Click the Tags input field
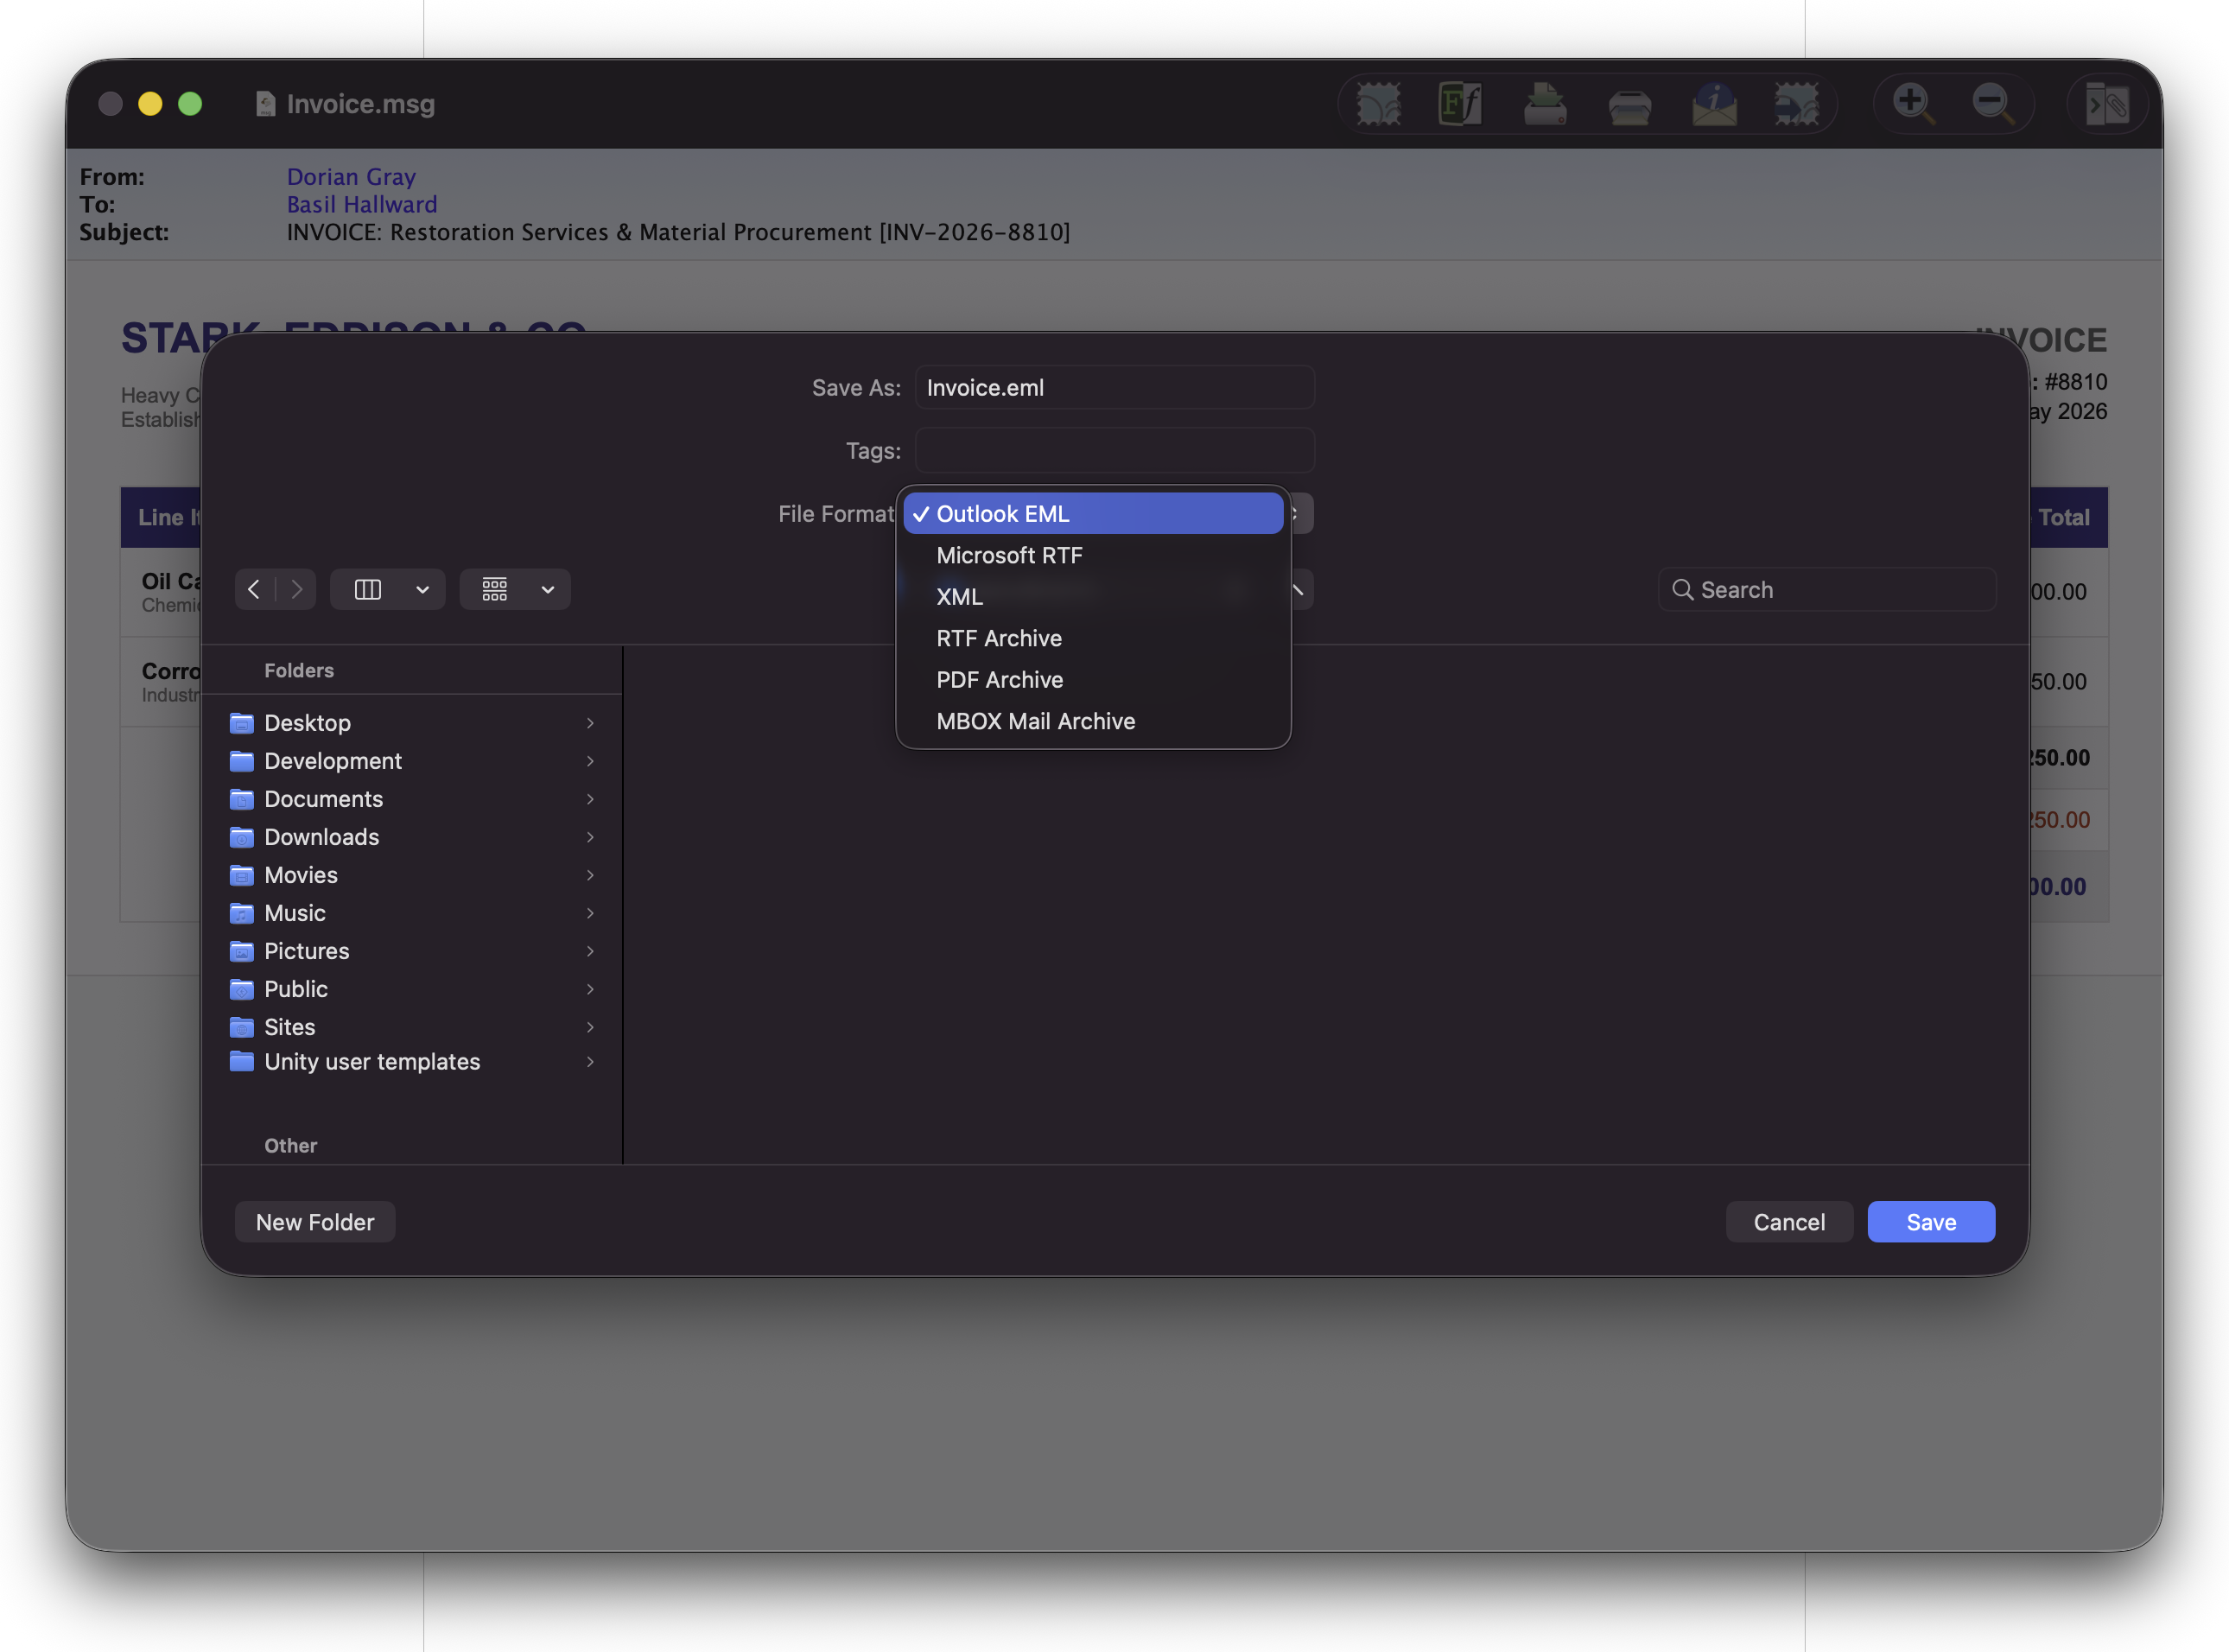This screenshot has width=2229, height=1652. point(1114,451)
